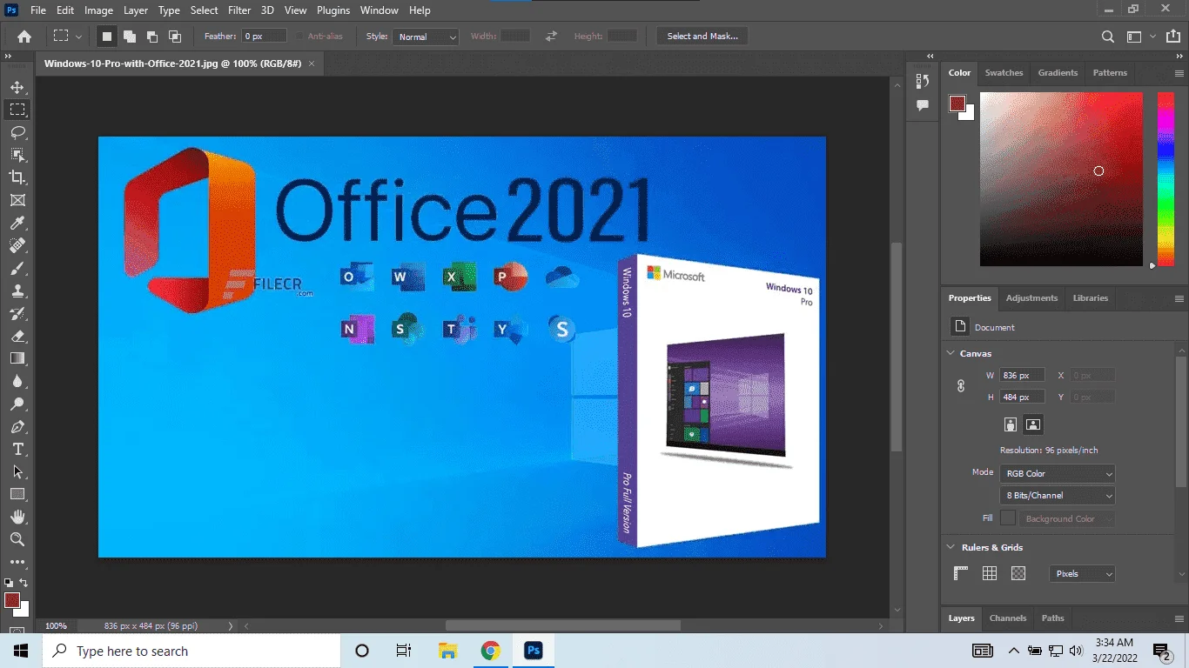Set canvas orientation to landscape
Viewport: 1189px width, 668px height.
1033,424
